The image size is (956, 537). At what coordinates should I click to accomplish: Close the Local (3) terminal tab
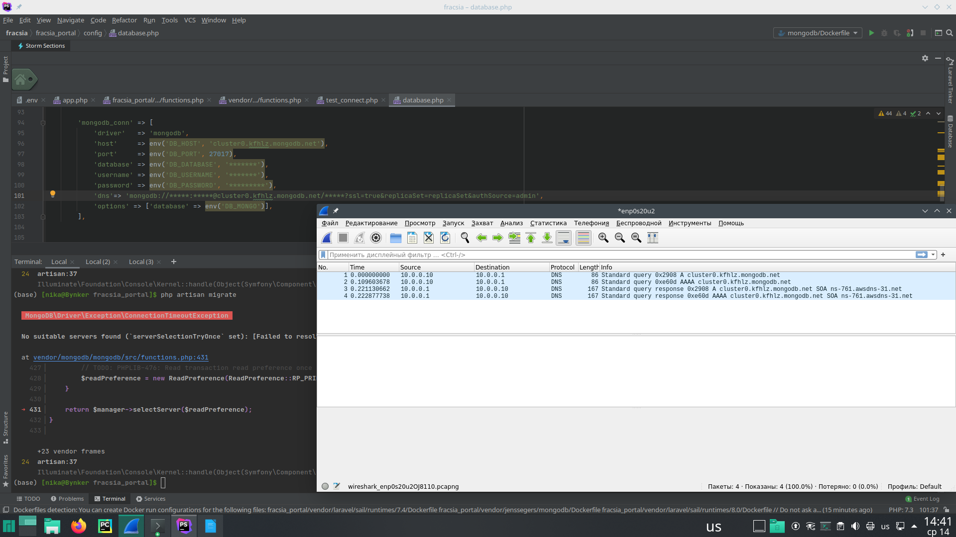(159, 263)
